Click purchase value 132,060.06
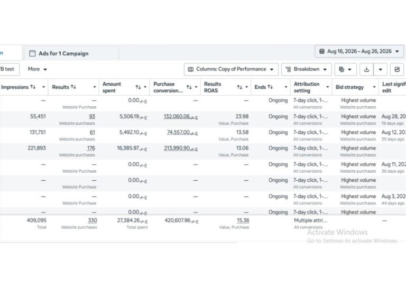Viewport: 406px width, 287px height. pyautogui.click(x=180, y=116)
